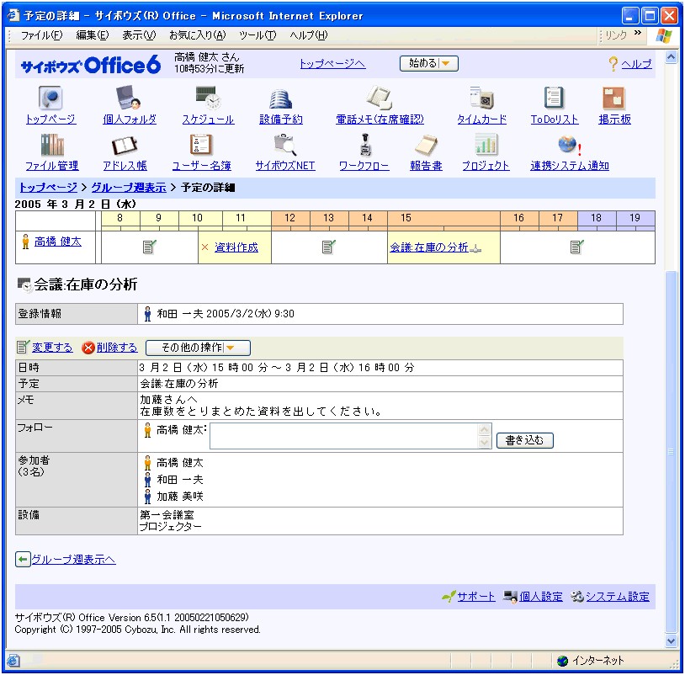Click the add-schedule icon in the 16-19 slot
The image size is (685, 675).
pos(576,247)
